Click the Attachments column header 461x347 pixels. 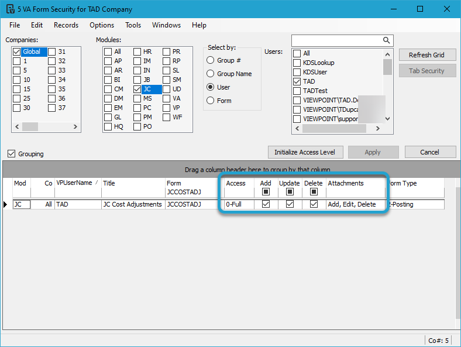click(x=356, y=183)
